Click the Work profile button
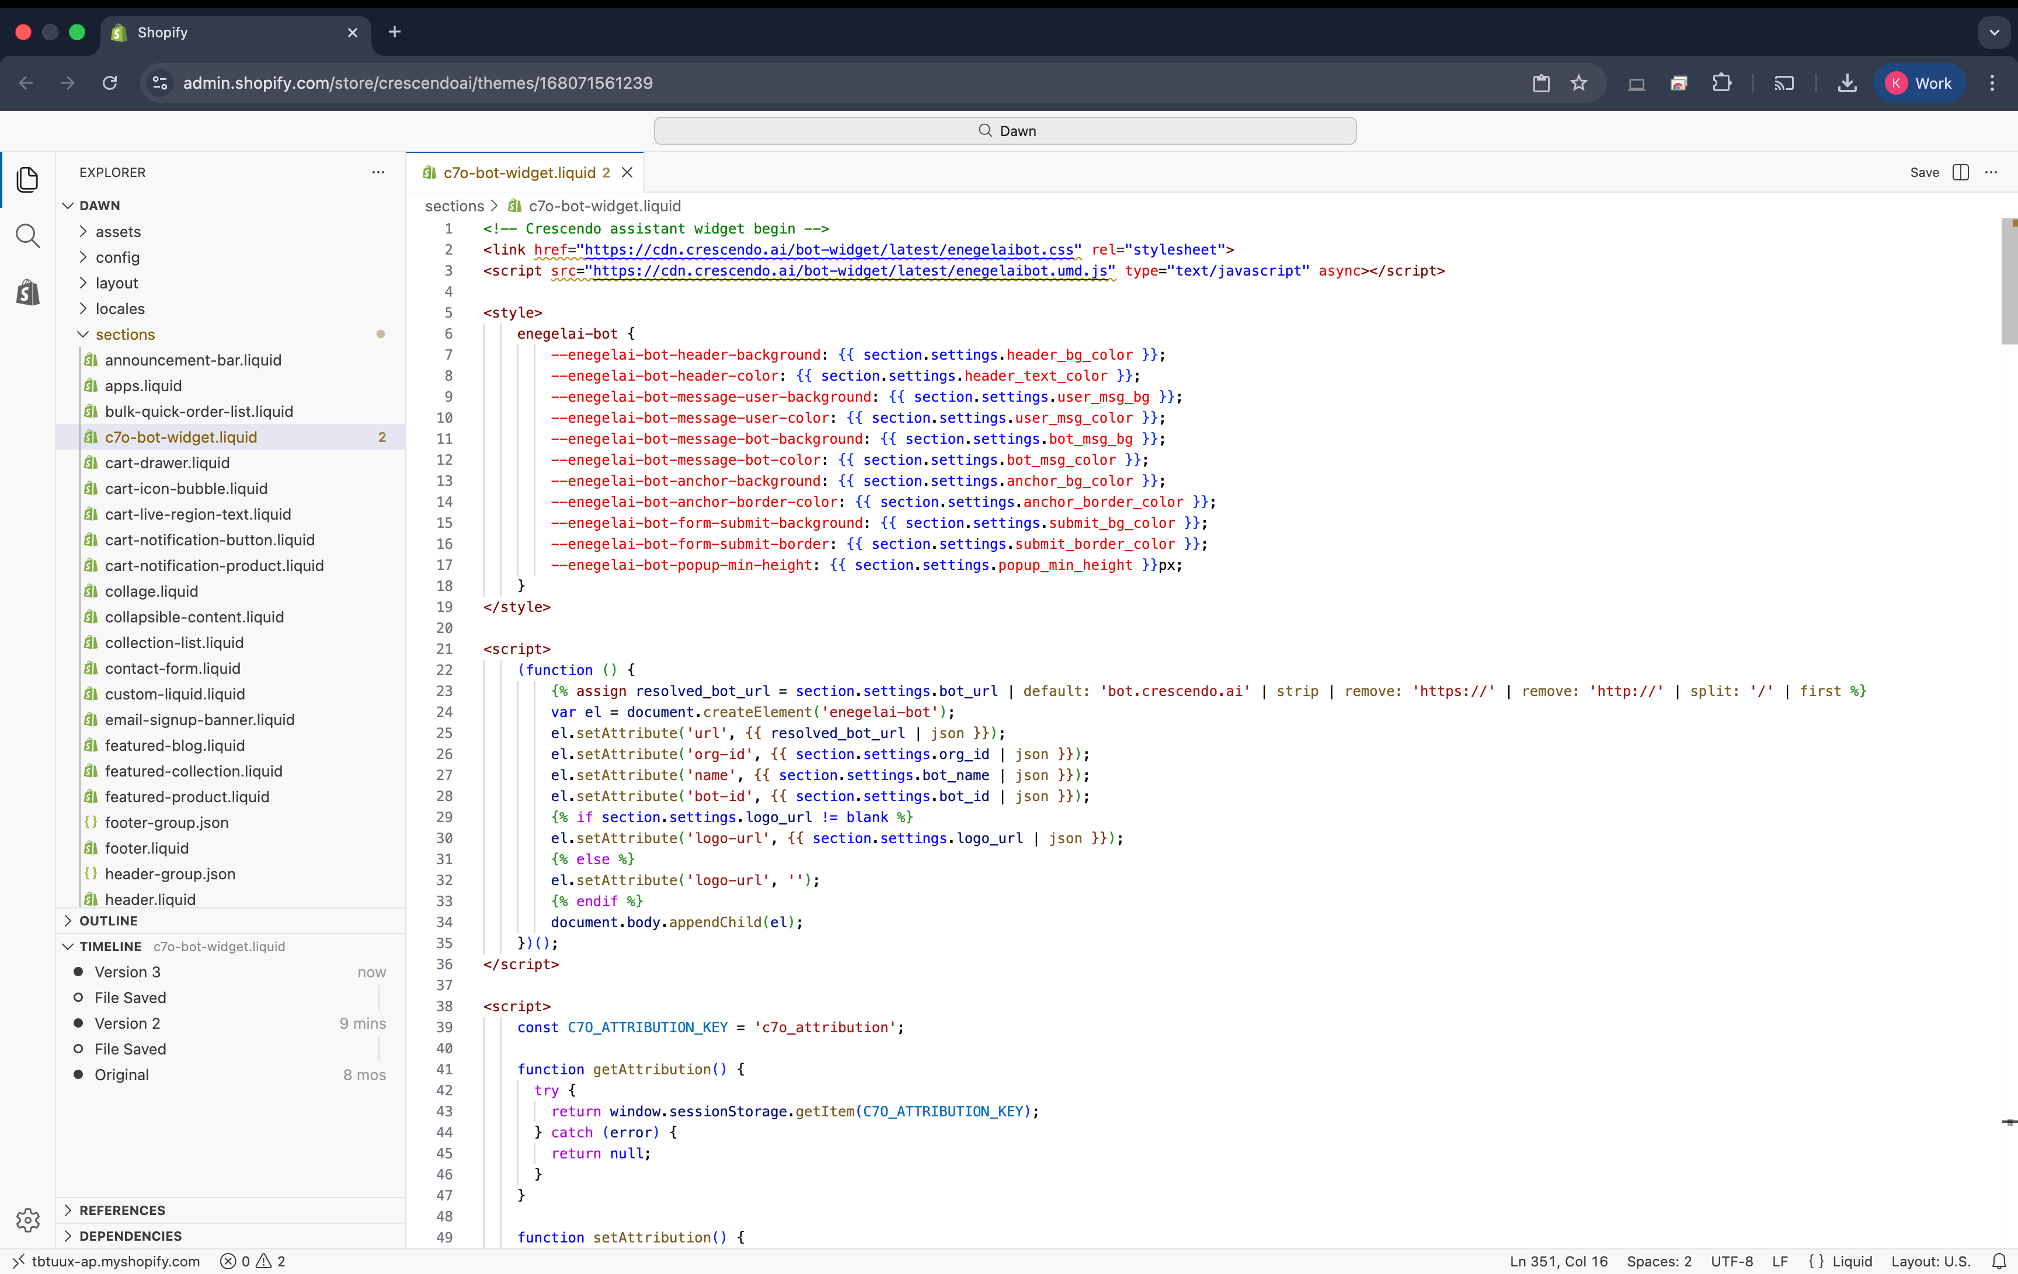 coord(1919,83)
